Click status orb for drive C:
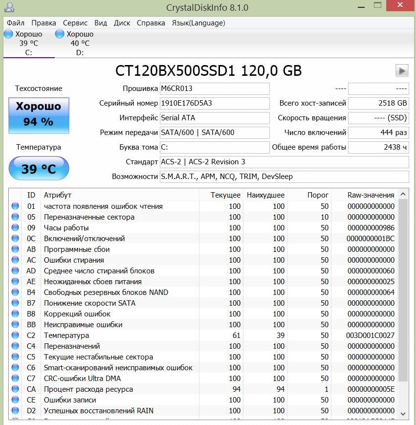 (8, 34)
